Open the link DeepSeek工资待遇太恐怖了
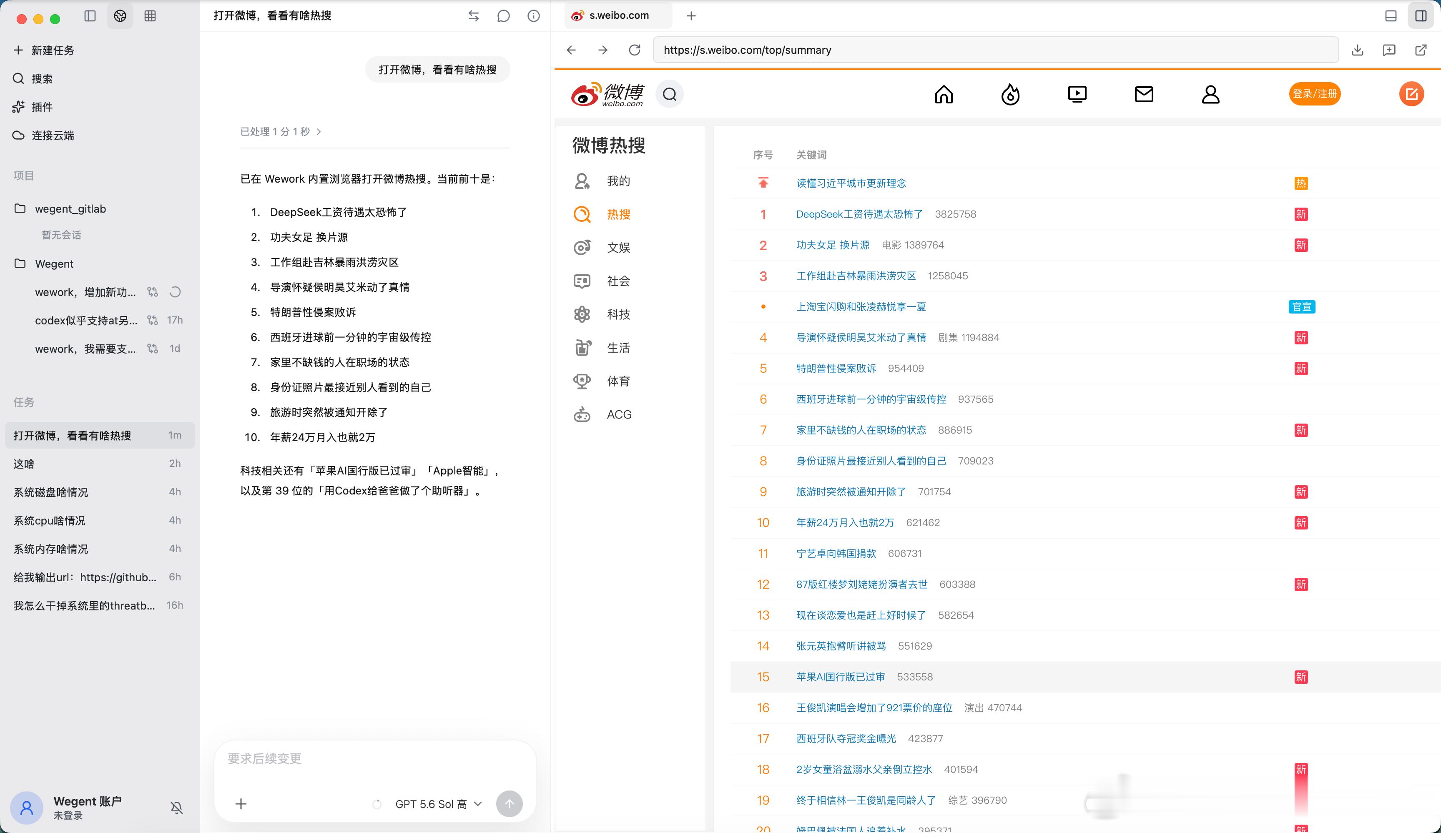This screenshot has height=833, width=1441. pos(859,214)
